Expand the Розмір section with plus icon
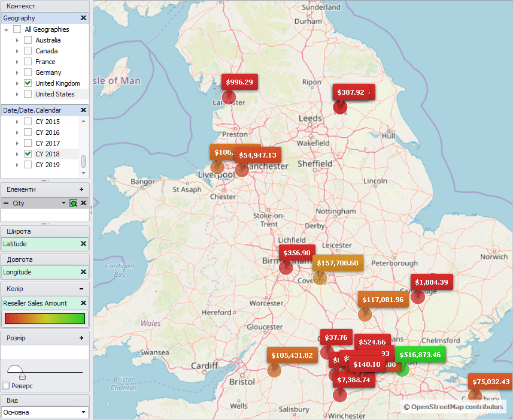This screenshot has width=513, height=420. (81, 338)
